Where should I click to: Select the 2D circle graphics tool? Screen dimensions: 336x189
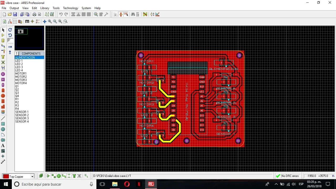click(x=3, y=129)
